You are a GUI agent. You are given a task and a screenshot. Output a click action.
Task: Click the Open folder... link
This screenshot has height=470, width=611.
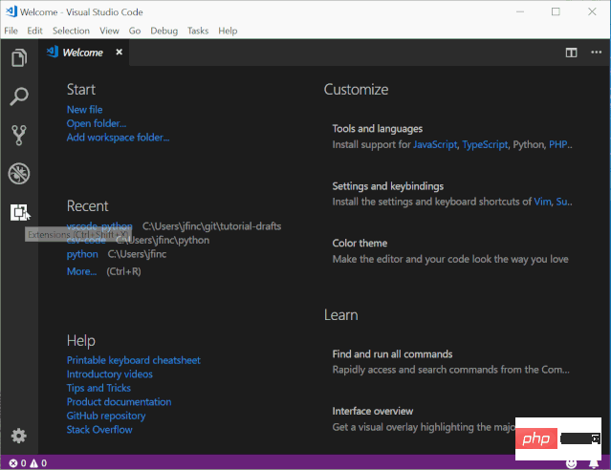click(97, 123)
